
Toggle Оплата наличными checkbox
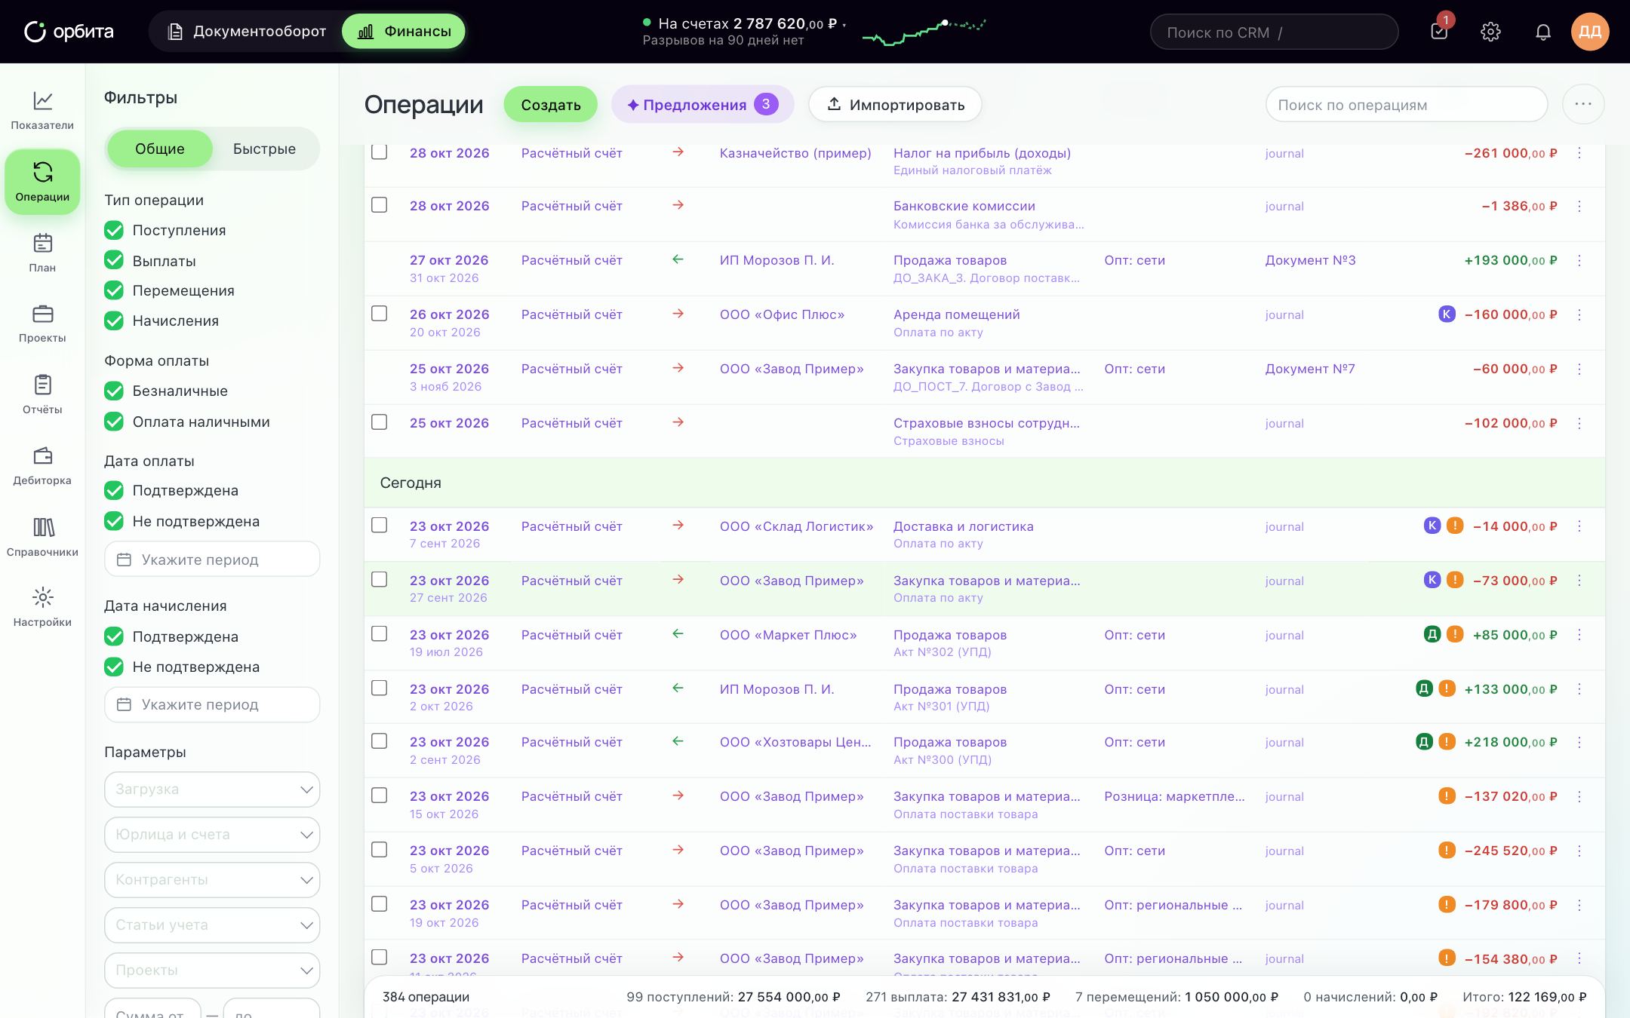114,422
